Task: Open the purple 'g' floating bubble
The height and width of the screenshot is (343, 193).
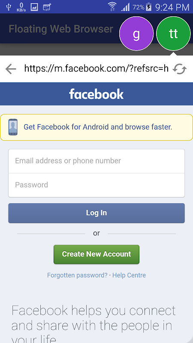Action: [136, 33]
